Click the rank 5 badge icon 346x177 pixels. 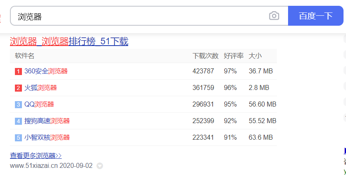pyautogui.click(x=18, y=138)
